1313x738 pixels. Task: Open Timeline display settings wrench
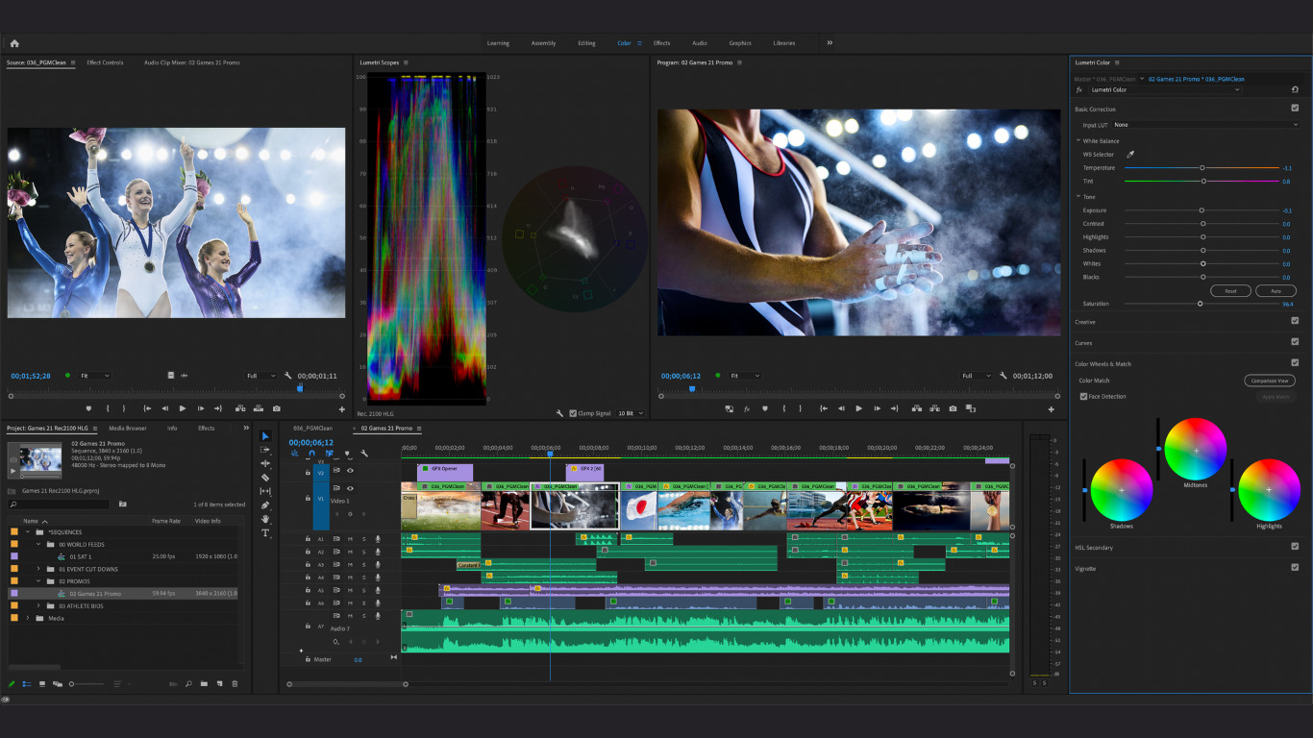click(x=364, y=454)
